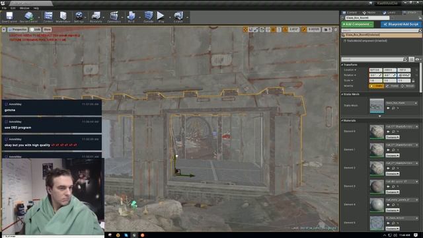Screen dimensions: 423x238
Task: Open viewport options dropdown arrow
Action: (4, 30)
